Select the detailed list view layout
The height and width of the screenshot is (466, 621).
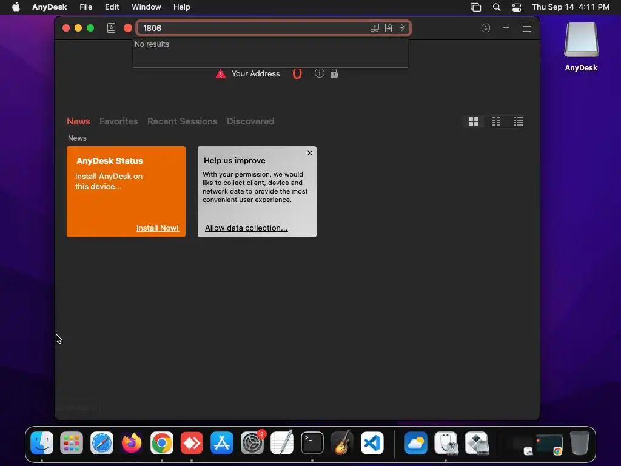(x=519, y=121)
